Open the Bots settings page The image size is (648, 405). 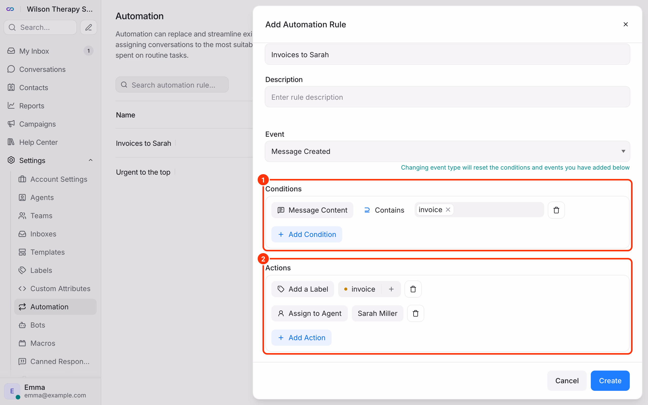pyautogui.click(x=55, y=325)
